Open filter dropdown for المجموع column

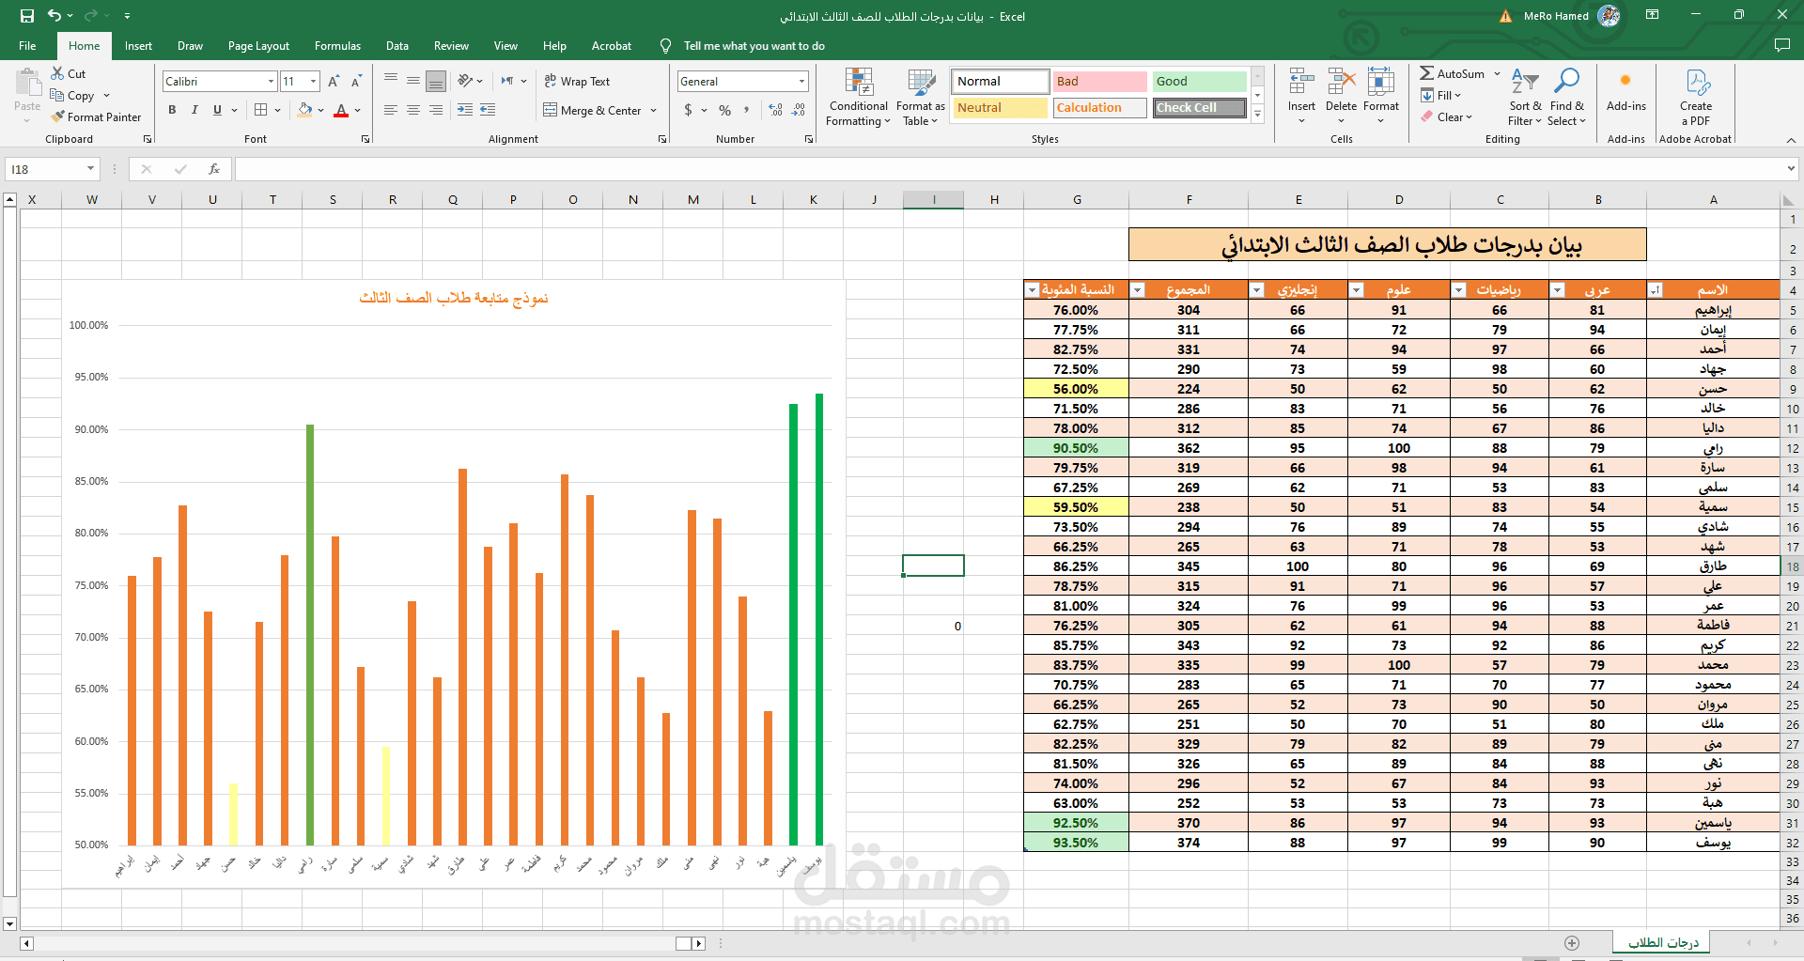click(1138, 290)
